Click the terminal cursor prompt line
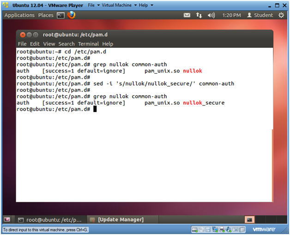The height and width of the screenshot is (235, 290). [x=57, y=109]
